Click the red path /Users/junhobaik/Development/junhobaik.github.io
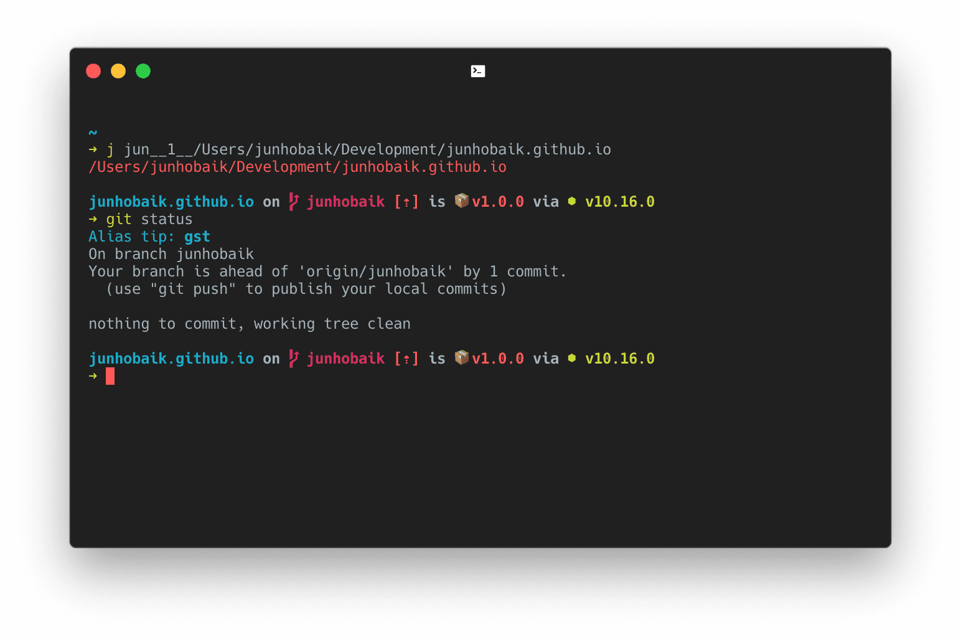Screen dimensions: 961x640 coord(298,166)
